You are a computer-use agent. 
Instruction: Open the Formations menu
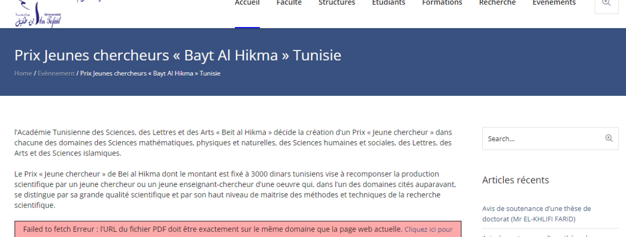442,3
